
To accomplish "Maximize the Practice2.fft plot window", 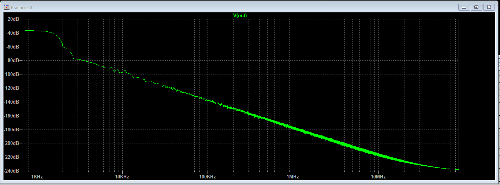I will (x=476, y=7).
